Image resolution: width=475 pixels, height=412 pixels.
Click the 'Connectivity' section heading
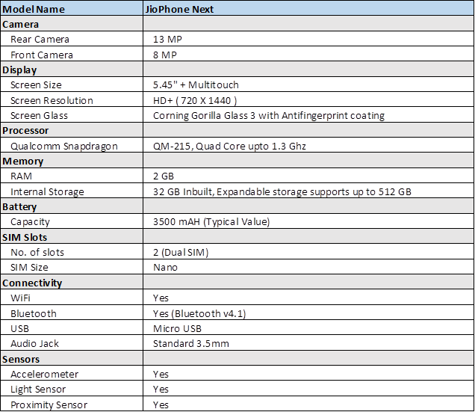click(x=72, y=283)
